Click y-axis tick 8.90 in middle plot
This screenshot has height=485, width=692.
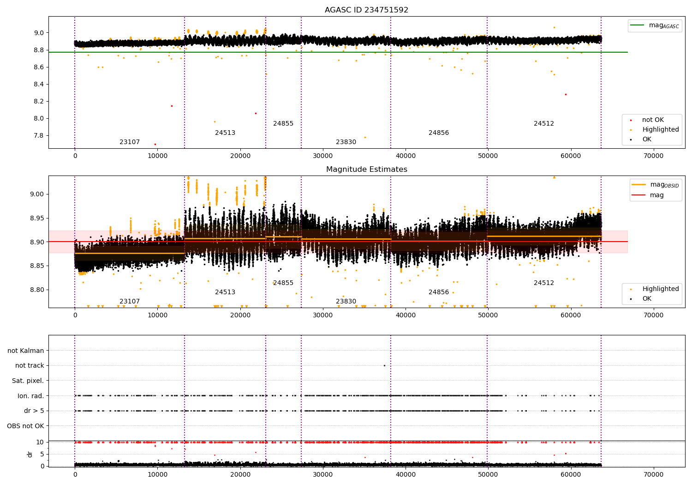tap(36, 242)
